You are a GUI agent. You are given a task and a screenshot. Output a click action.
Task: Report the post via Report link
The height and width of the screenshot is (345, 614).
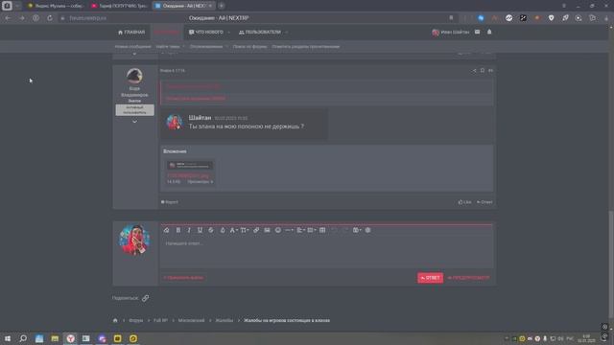(170, 202)
